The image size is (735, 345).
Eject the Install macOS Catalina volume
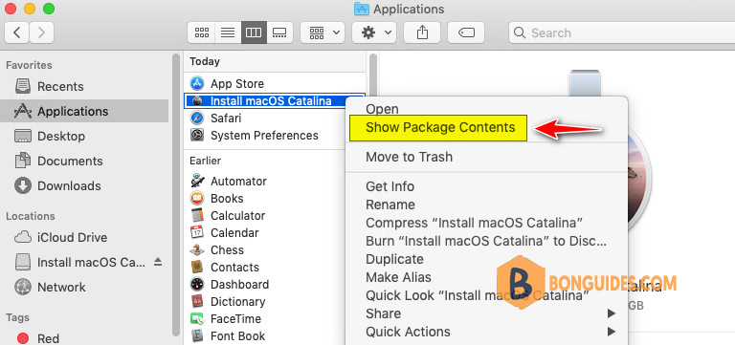pos(158,262)
